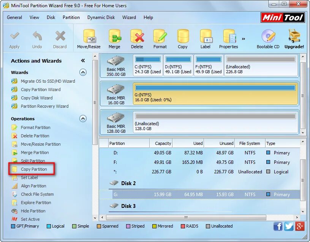The width and height of the screenshot is (310, 242).
Task: Open the Dynamic Disk menu
Action: (101, 17)
